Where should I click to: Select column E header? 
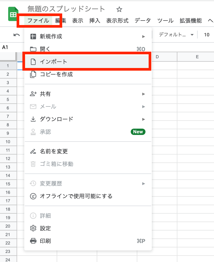197,57
